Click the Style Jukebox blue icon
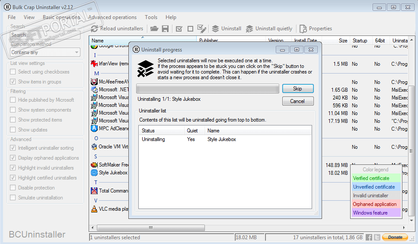This screenshot has width=418, height=244. (94, 173)
